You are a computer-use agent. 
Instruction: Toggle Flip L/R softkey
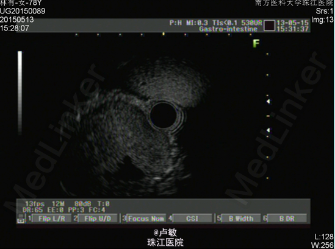click(x=51, y=219)
